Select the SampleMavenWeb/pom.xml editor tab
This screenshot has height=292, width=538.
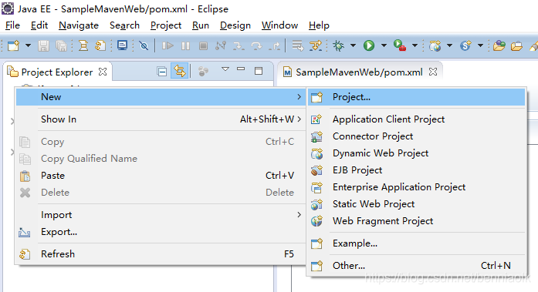click(359, 72)
